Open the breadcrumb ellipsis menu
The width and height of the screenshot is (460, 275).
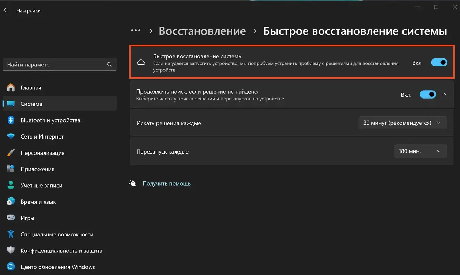136,31
